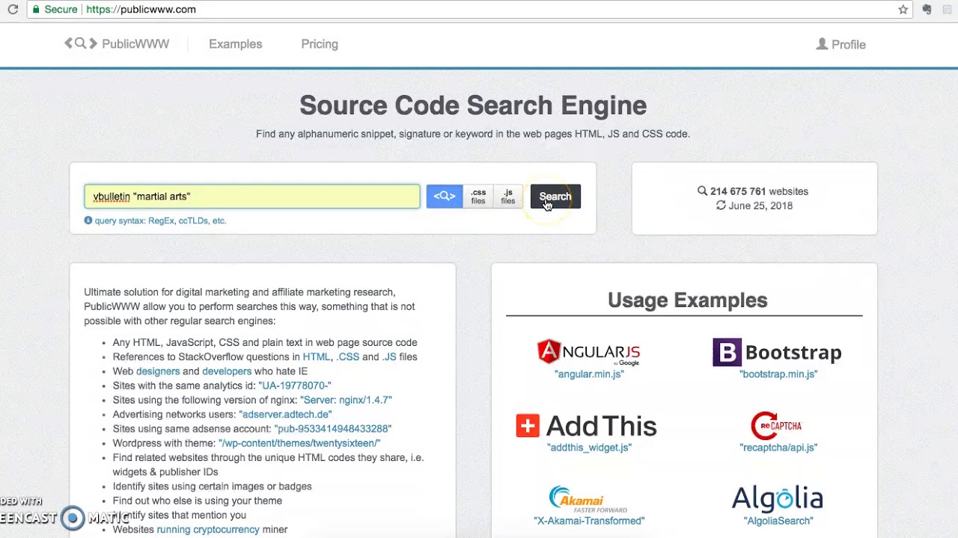Click the reCAPTCHA logo
The image size is (958, 538).
778,426
